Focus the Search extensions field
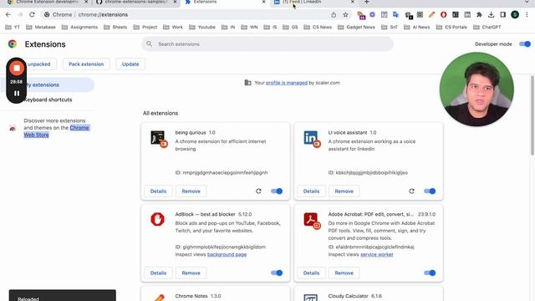The width and height of the screenshot is (535, 301). point(267,44)
